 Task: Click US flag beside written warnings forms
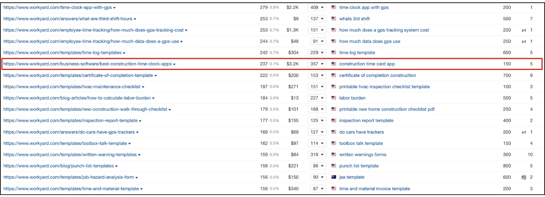[x=334, y=154]
